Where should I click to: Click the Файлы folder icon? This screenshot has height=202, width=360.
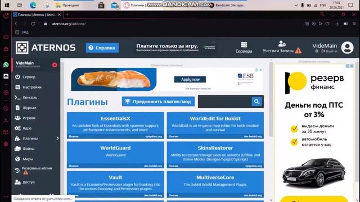click(x=17, y=149)
